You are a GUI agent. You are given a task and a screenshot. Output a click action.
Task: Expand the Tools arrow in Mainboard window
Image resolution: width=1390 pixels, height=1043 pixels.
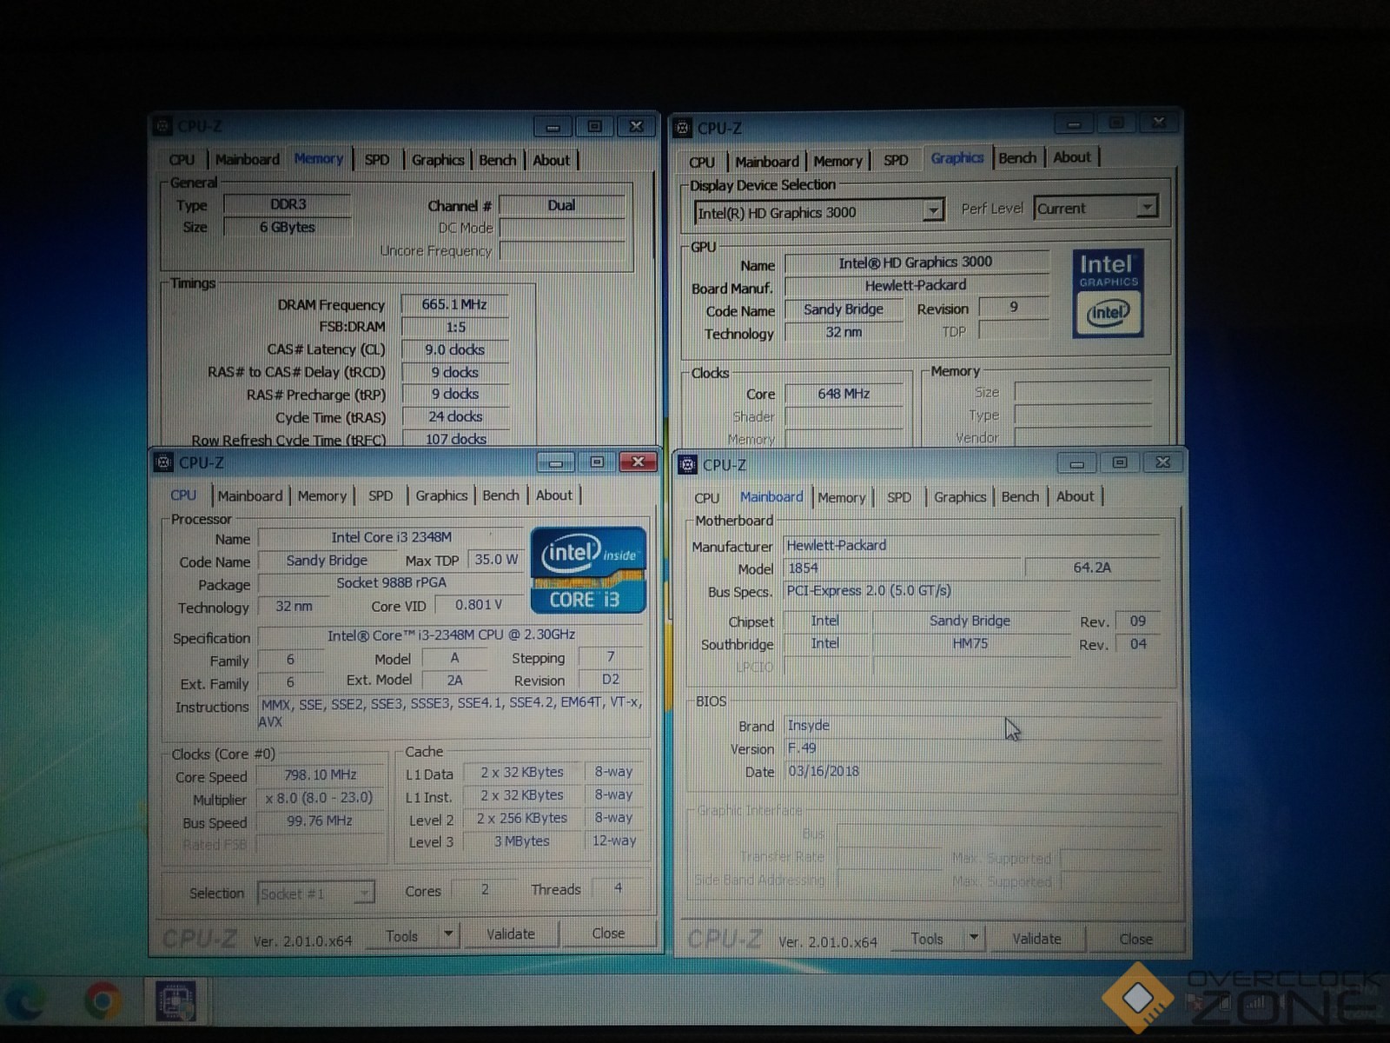click(x=974, y=938)
